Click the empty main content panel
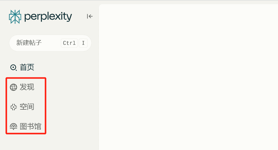Screen dimensions: 278x150 pyautogui.click(x=188, y=77)
